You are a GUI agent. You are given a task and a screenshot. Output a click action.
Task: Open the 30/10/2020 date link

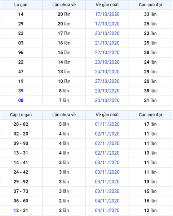tap(107, 100)
